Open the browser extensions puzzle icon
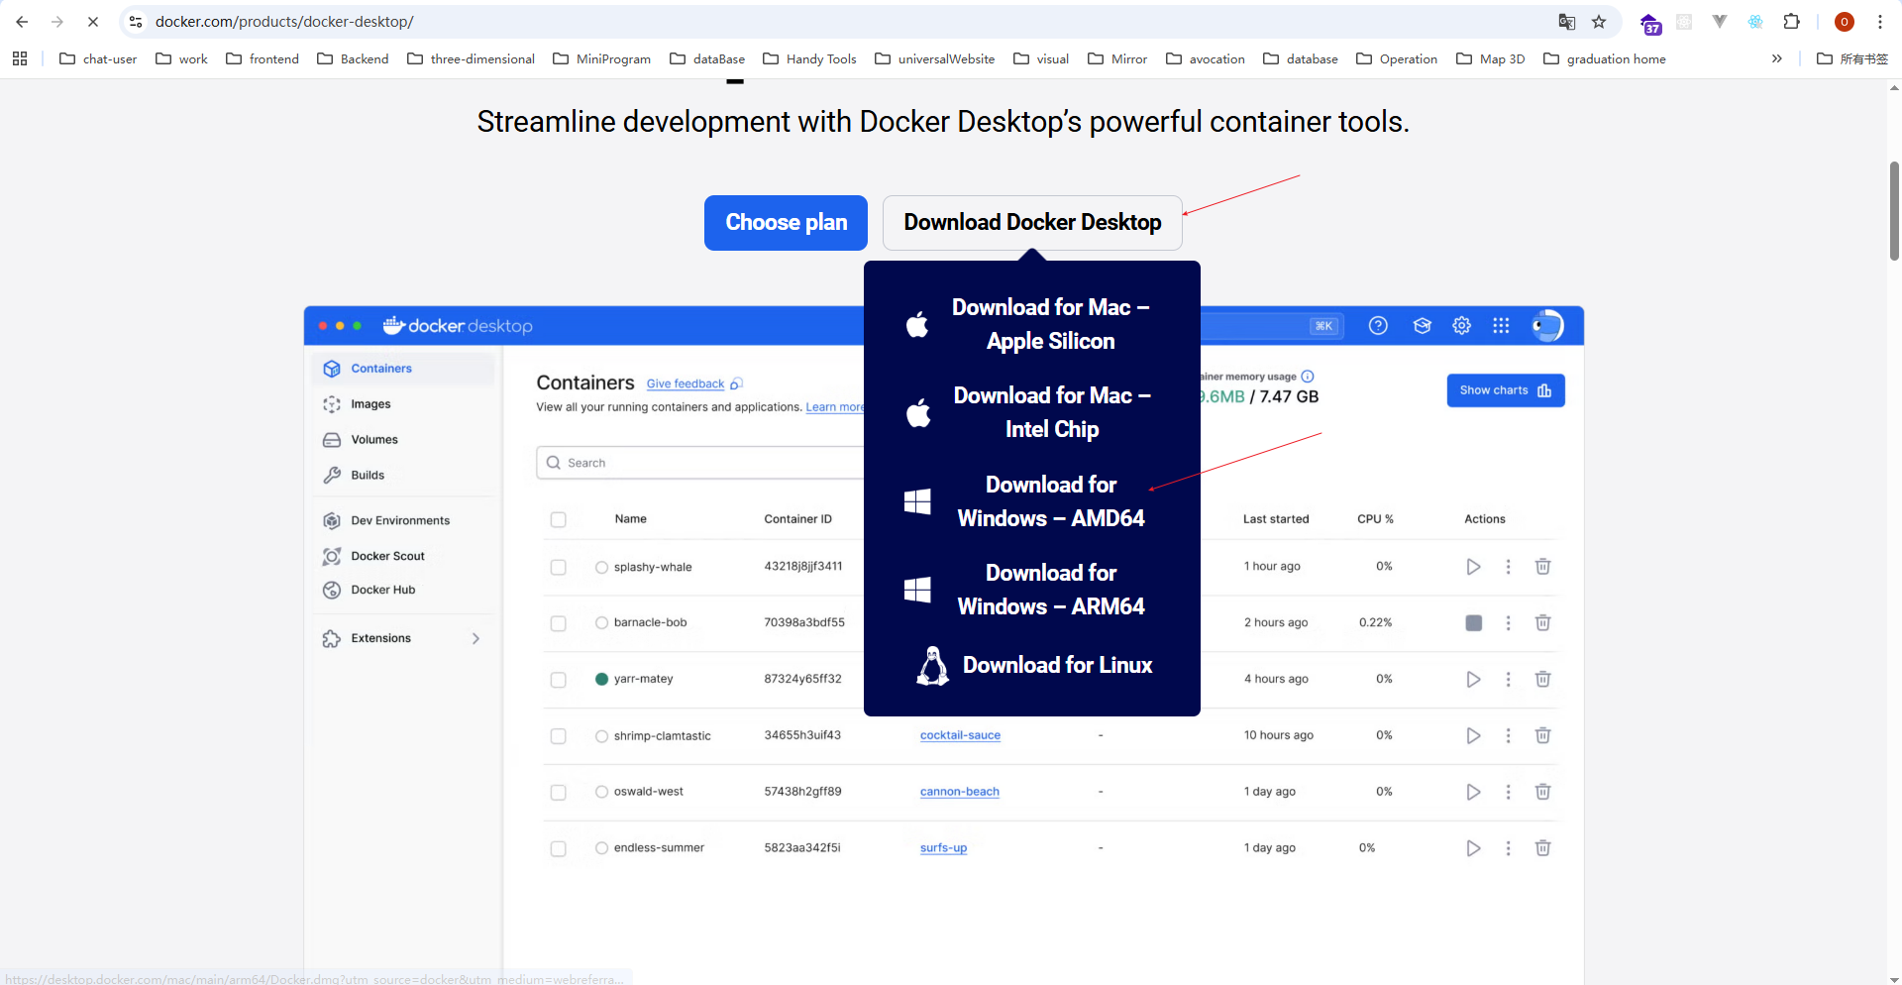Viewport: 1902px width, 985px height. click(x=1791, y=22)
